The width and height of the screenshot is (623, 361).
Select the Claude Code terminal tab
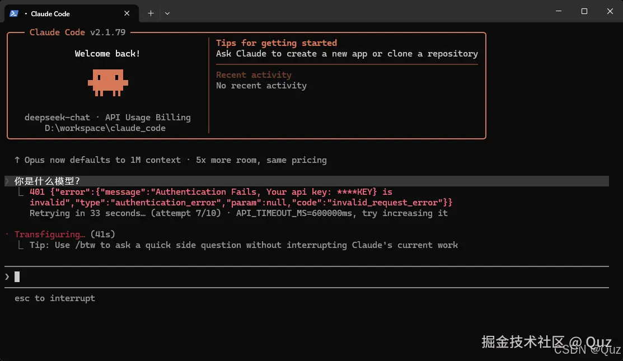click(72, 13)
